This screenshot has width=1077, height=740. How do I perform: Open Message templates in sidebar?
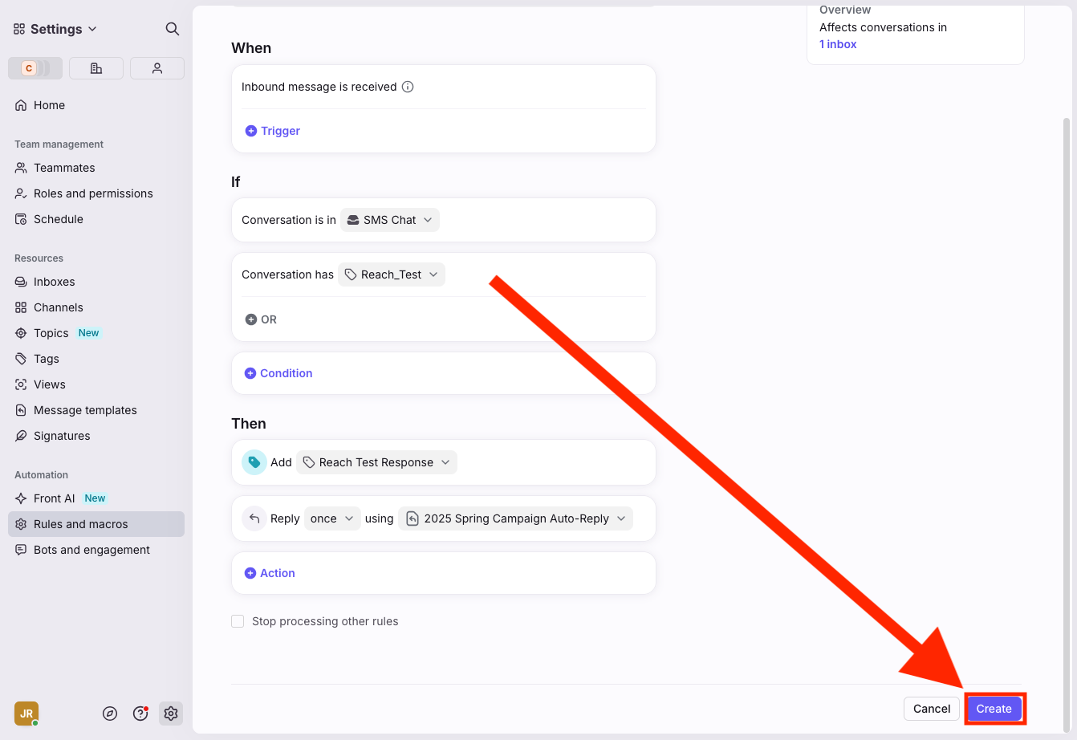pyautogui.click(x=85, y=410)
